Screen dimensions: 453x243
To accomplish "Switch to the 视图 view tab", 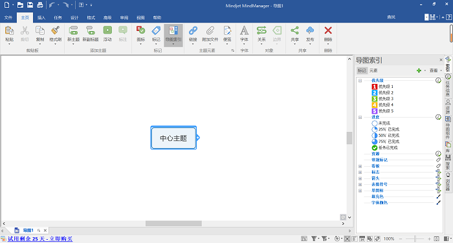I will (140, 17).
